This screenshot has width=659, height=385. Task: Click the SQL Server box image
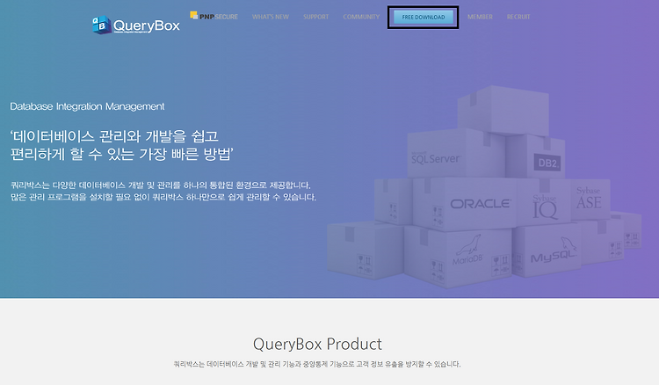point(456,154)
